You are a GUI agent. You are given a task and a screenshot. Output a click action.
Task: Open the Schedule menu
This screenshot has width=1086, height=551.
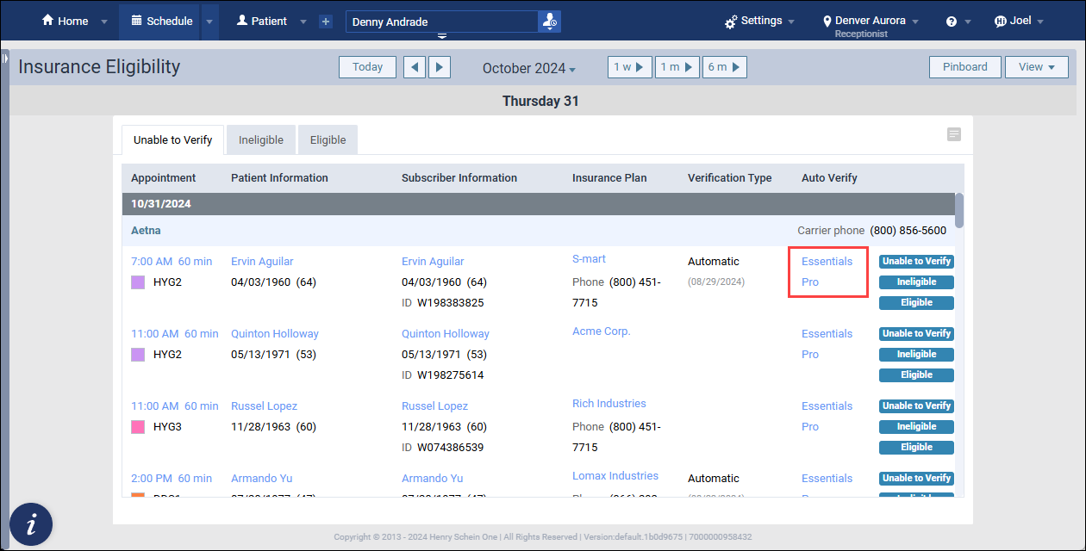tap(161, 21)
